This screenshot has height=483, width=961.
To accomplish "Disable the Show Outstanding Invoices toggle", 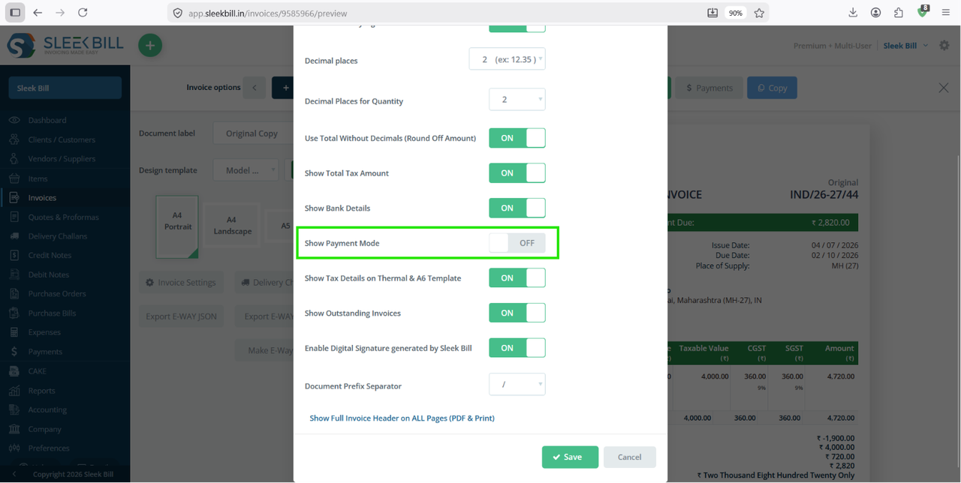I will [x=517, y=313].
